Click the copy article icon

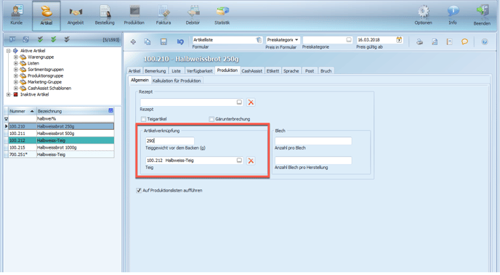[148, 41]
